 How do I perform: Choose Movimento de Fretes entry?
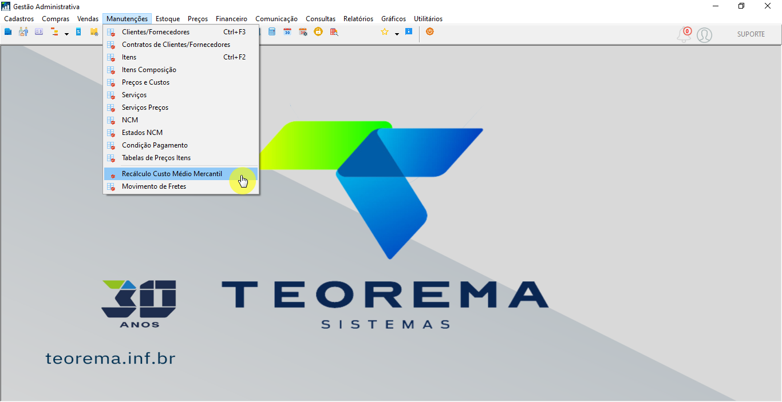181,186
